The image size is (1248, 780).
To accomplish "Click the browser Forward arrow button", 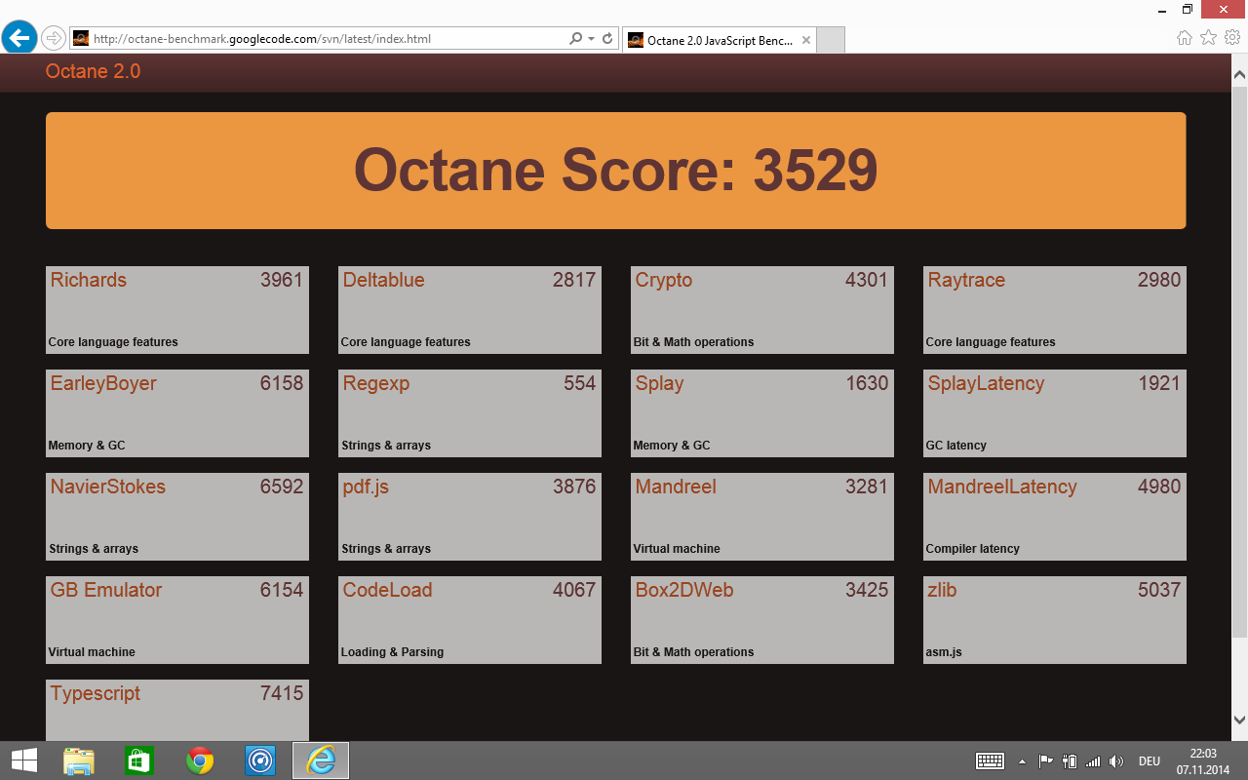I will (54, 39).
